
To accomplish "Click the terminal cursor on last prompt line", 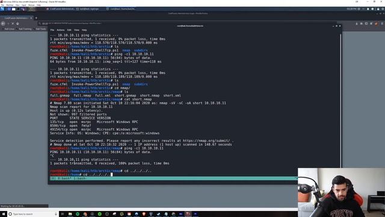I will (x=112, y=174).
